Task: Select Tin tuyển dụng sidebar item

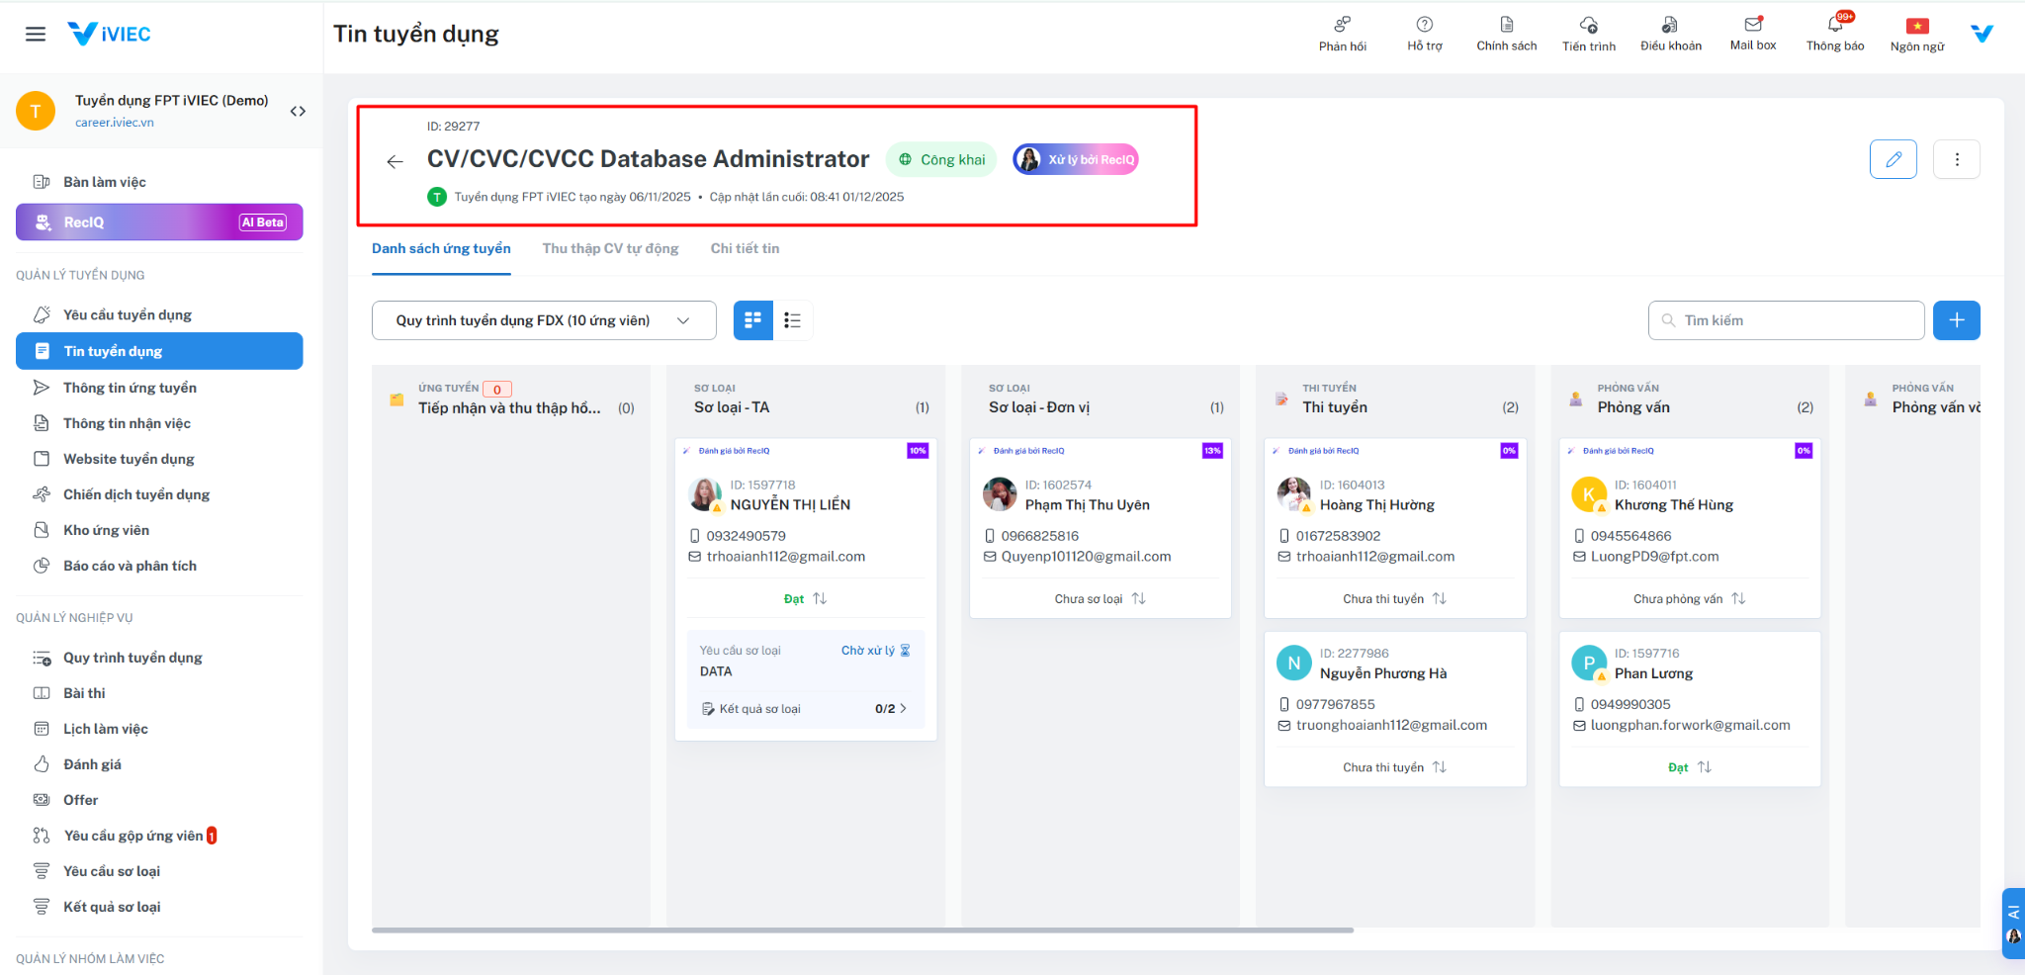Action: (x=159, y=351)
